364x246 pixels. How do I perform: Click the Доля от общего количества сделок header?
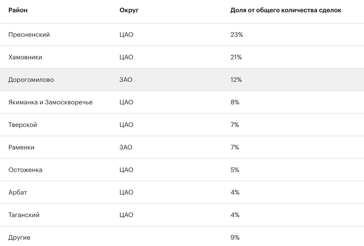(x=286, y=10)
